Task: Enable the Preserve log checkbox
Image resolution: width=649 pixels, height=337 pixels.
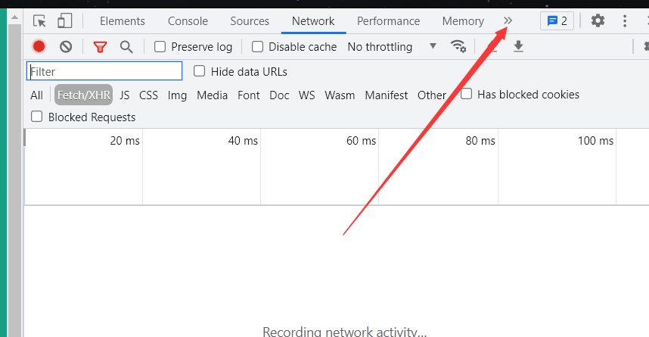Action: click(x=160, y=46)
